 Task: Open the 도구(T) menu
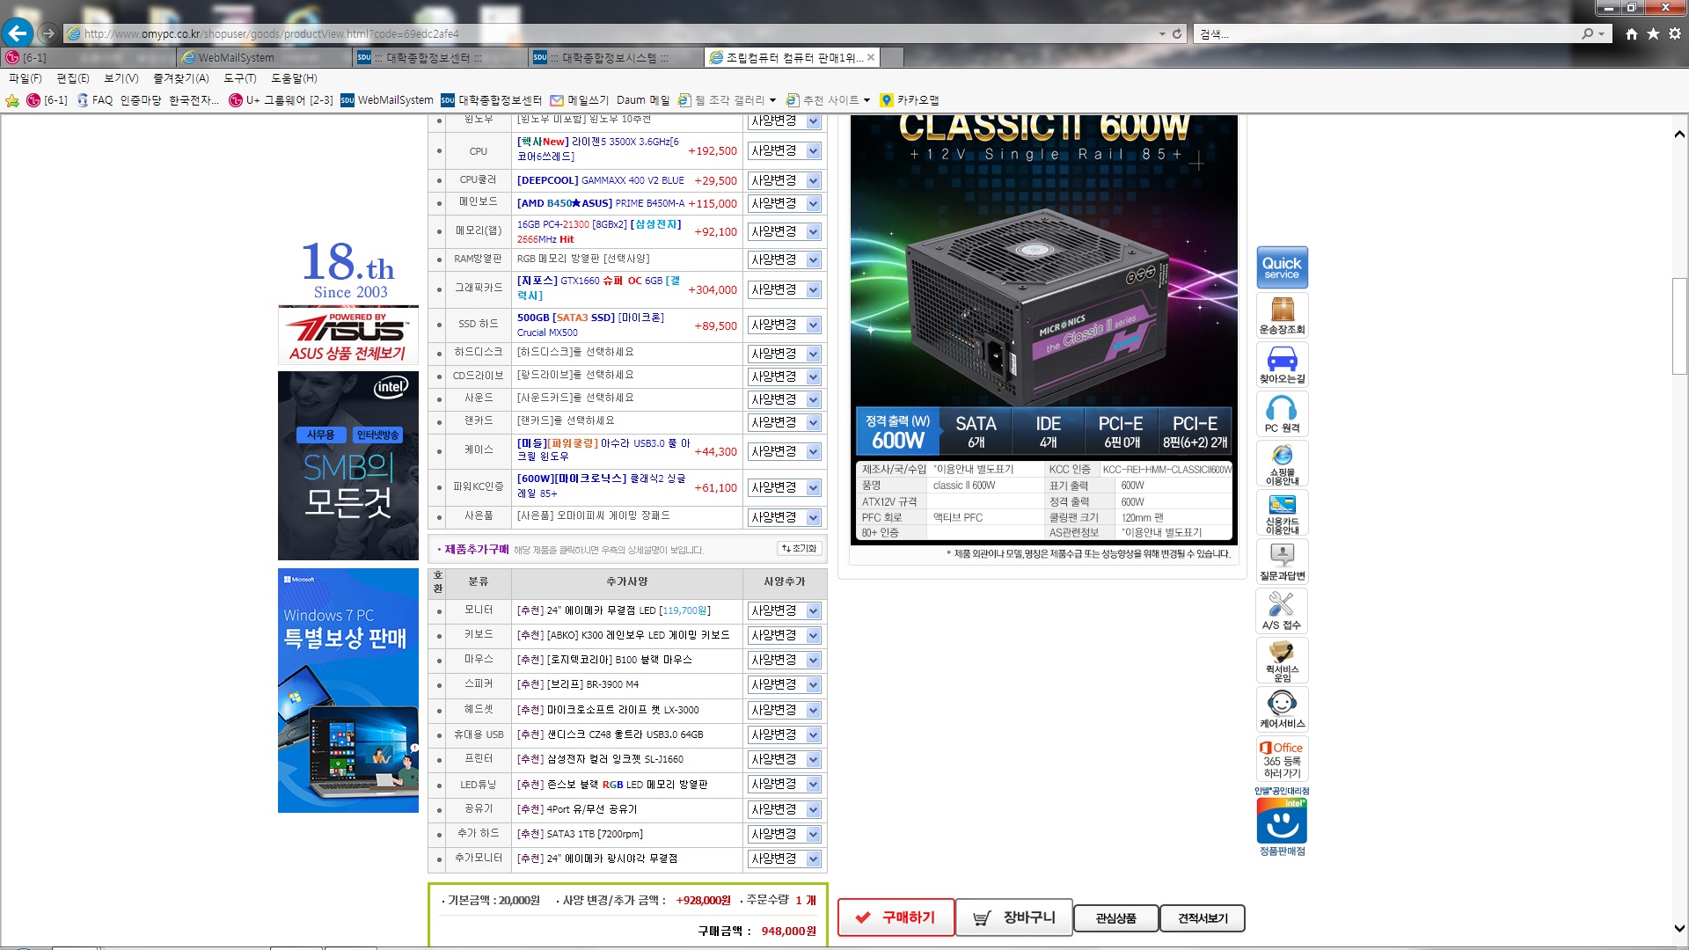(239, 78)
